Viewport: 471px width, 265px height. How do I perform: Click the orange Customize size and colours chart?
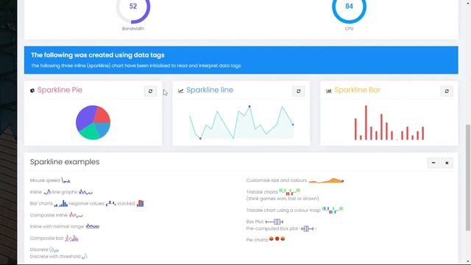pos(326,180)
